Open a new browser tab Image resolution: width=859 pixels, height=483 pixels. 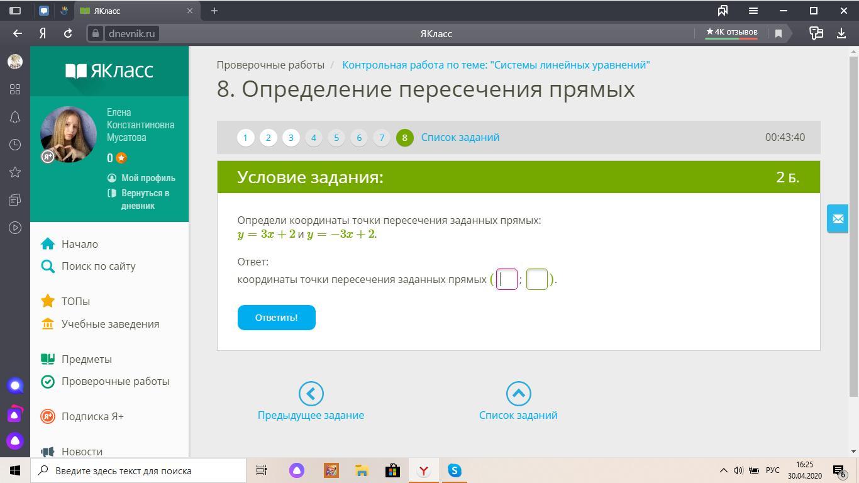click(x=214, y=11)
